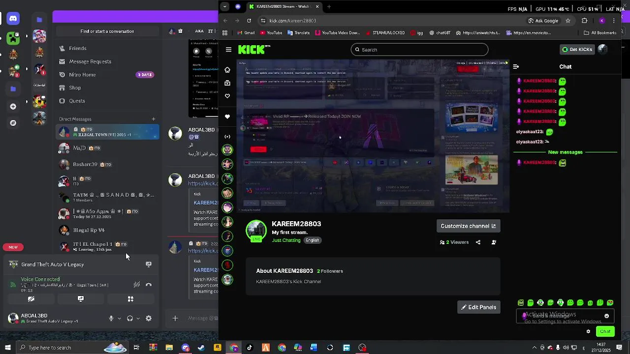Open Gmail bookmark

[246, 33]
